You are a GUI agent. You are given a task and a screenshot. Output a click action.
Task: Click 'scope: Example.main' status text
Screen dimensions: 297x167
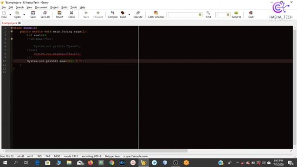136,156
